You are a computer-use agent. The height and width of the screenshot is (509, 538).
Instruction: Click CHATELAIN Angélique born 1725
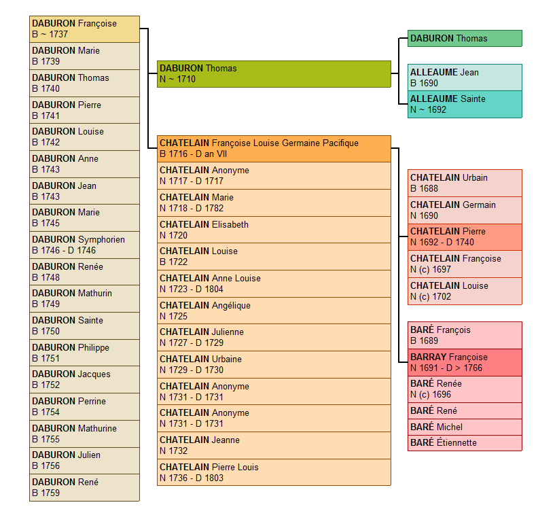click(x=274, y=311)
